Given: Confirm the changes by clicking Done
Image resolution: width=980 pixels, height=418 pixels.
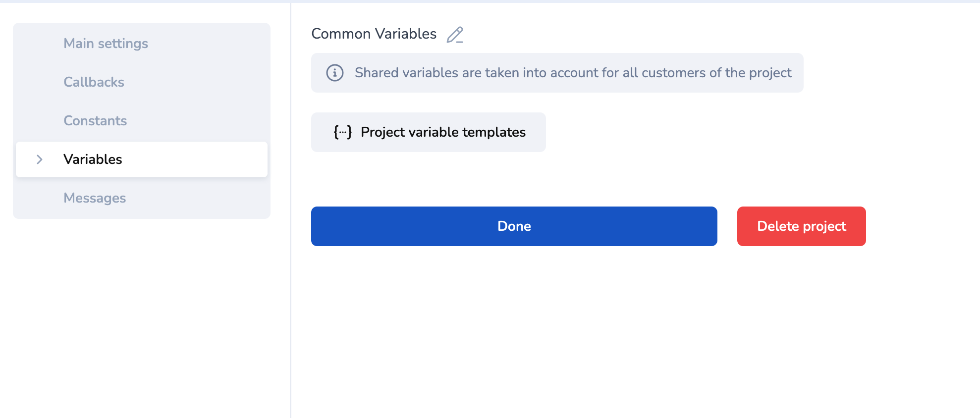Looking at the screenshot, I should click(514, 226).
